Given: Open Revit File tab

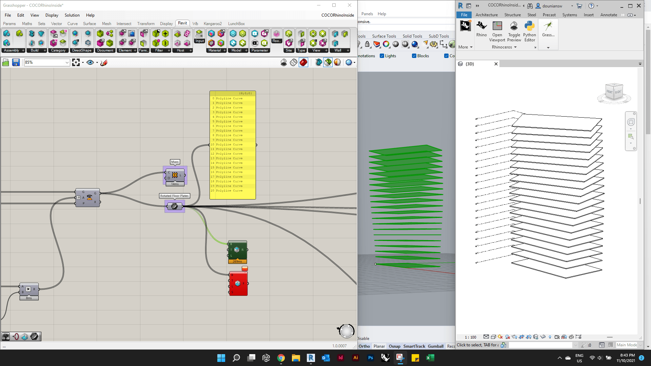Looking at the screenshot, I should (464, 15).
